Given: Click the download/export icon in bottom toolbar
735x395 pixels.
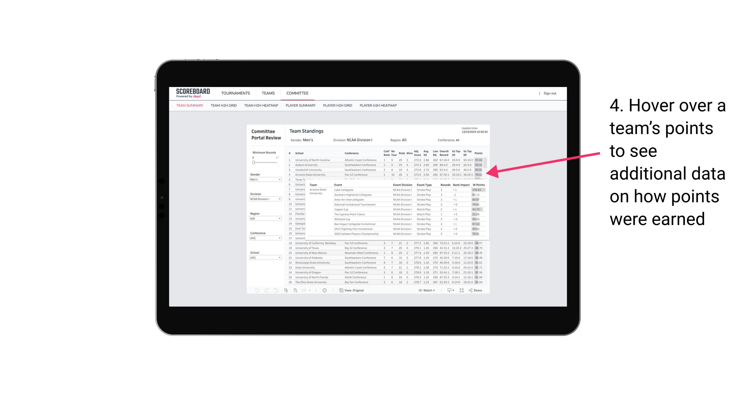Looking at the screenshot, I should tap(448, 290).
